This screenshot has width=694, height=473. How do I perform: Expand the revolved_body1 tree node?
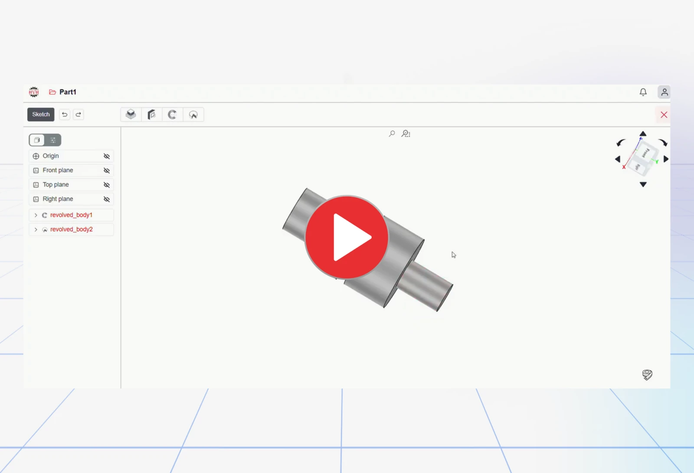[36, 215]
